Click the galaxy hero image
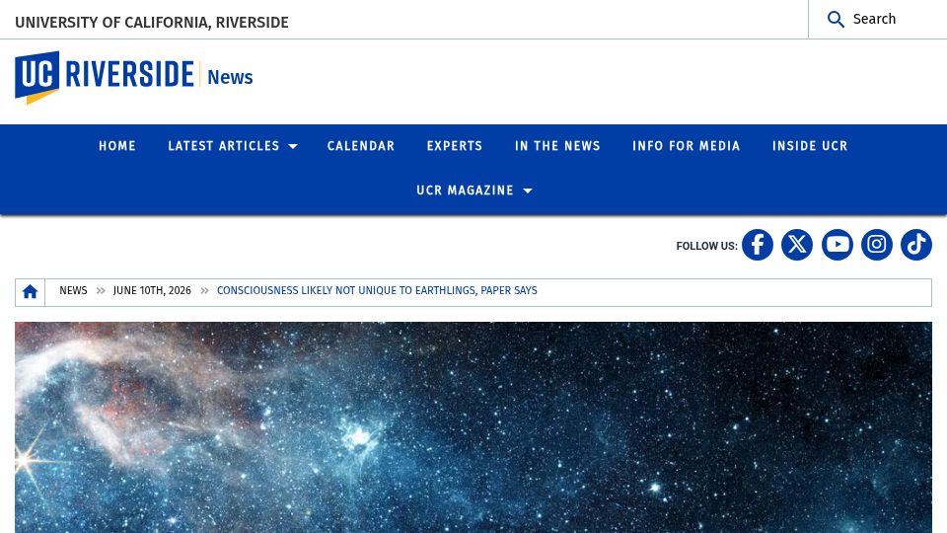 tap(473, 427)
